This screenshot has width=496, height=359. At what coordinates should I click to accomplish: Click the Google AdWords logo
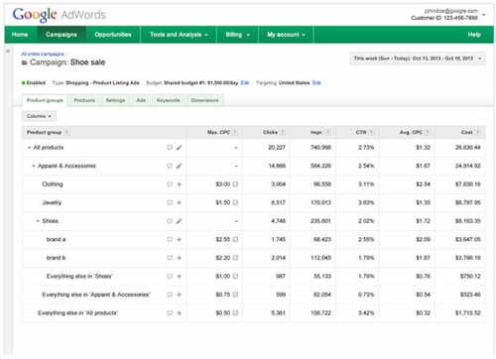(x=60, y=15)
